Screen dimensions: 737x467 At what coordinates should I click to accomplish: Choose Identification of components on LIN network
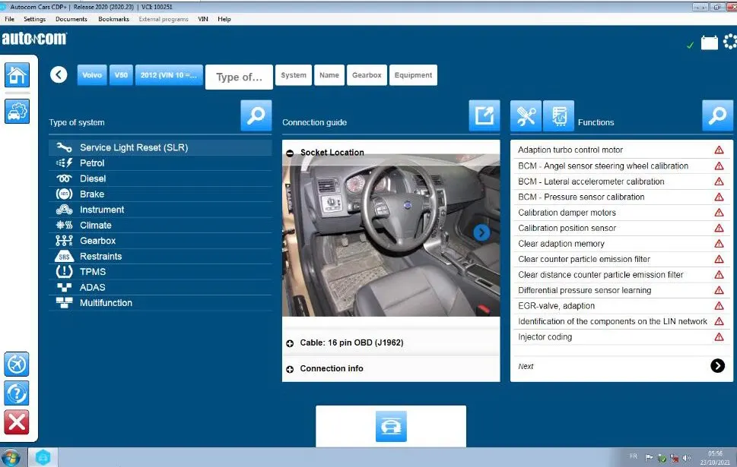(621, 321)
